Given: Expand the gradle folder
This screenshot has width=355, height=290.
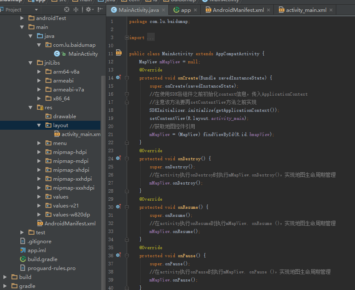Looking at the screenshot, I should click(5, 286).
